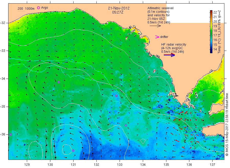The image size is (230, 168).
Task: Click the magenta Argo circle in the legend
Action: (x=38, y=8)
